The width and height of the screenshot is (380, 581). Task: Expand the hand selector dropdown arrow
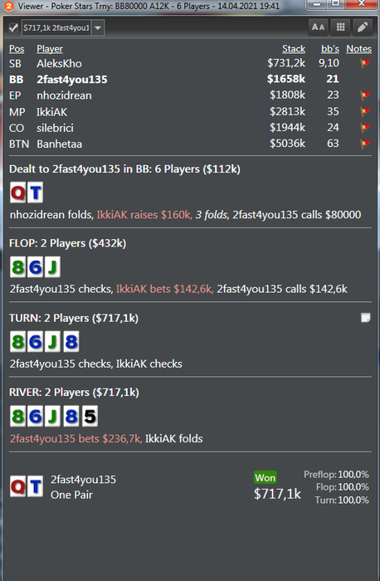(x=98, y=27)
